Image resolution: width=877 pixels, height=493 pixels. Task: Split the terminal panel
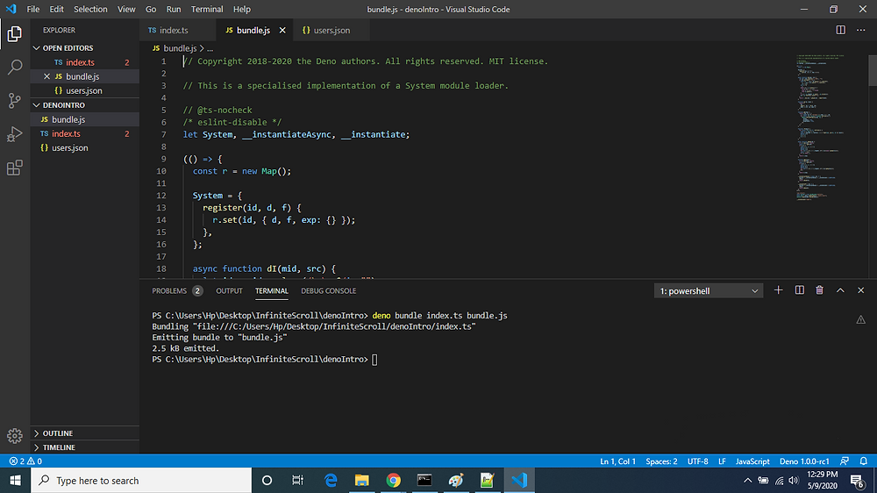coord(799,290)
